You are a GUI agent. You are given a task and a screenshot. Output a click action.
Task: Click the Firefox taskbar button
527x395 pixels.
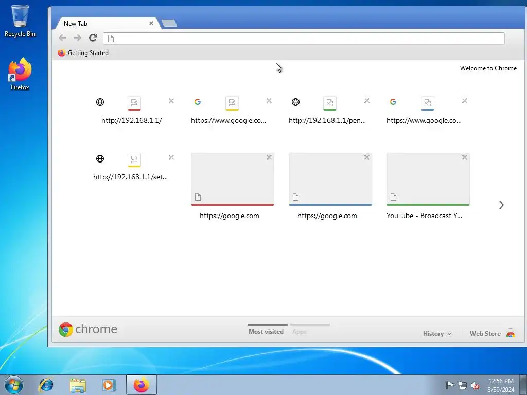[x=141, y=385]
